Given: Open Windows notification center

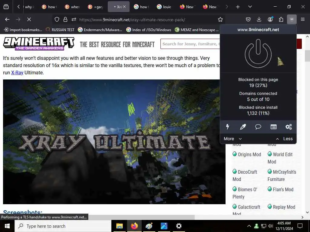Looking at the screenshot, I should pyautogui.click(x=300, y=226).
